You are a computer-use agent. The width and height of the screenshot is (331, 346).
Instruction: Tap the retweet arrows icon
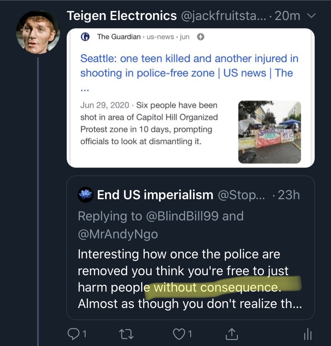(x=126, y=334)
